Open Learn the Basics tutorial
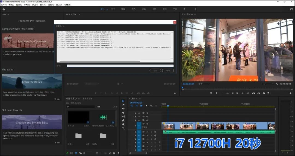This screenshot has height=156, width=295. pyautogui.click(x=32, y=81)
